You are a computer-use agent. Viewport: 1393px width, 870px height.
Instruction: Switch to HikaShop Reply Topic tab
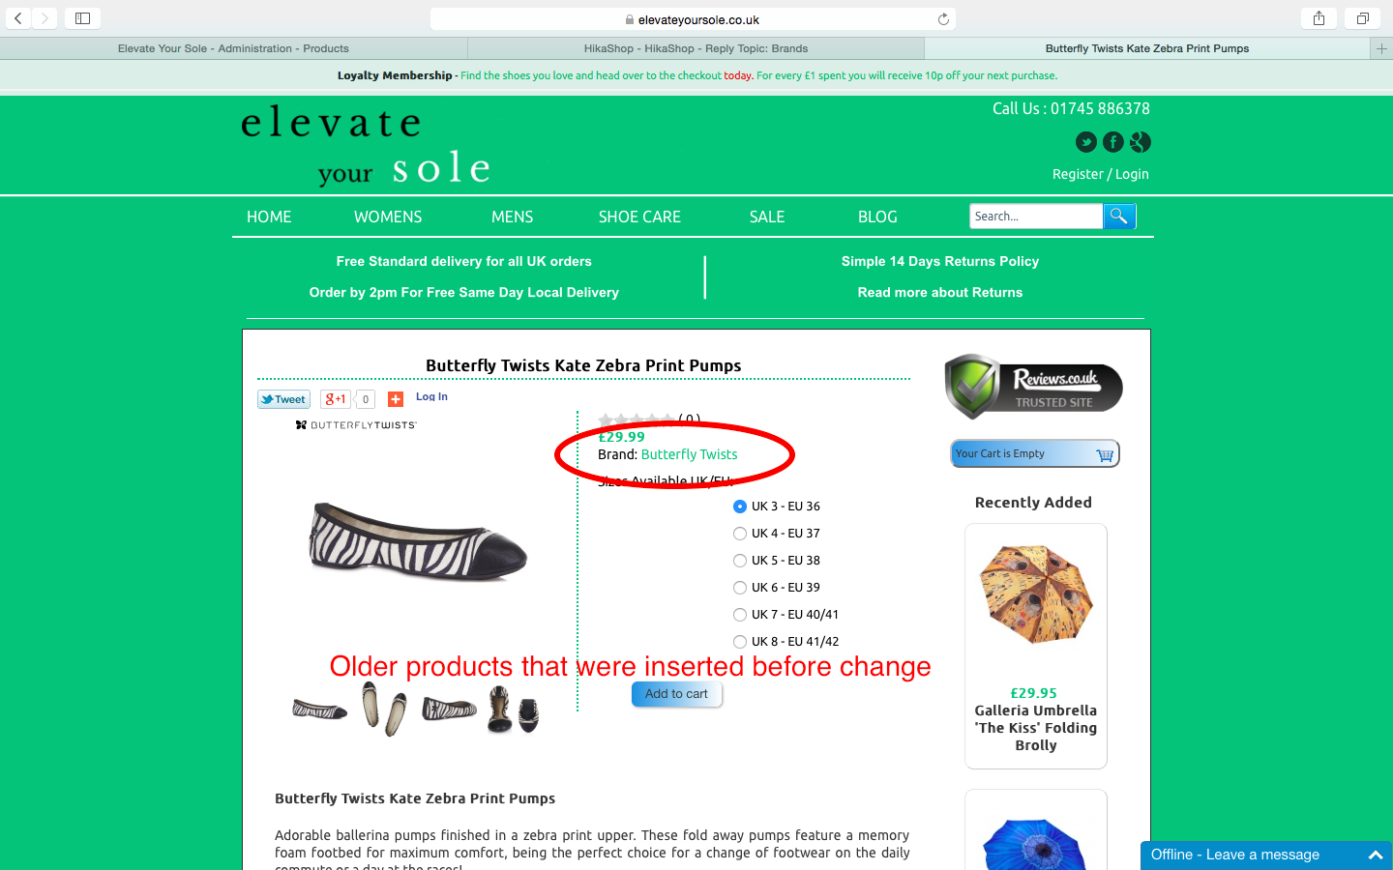[696, 48]
